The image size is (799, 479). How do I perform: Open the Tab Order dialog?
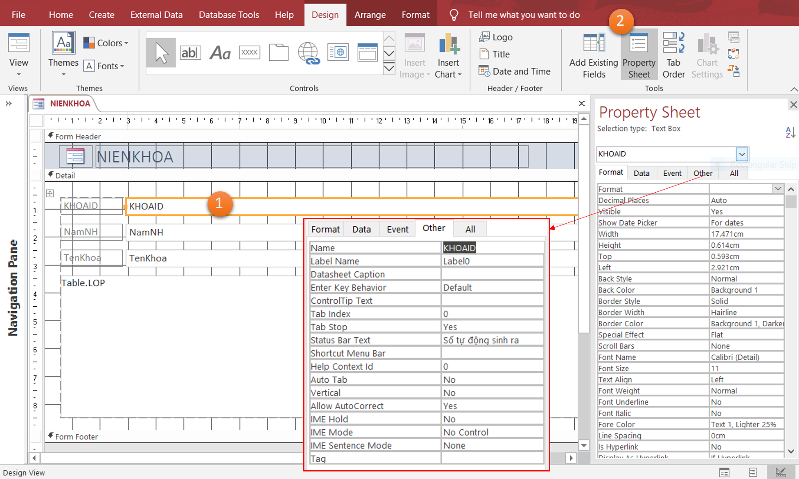tap(673, 55)
